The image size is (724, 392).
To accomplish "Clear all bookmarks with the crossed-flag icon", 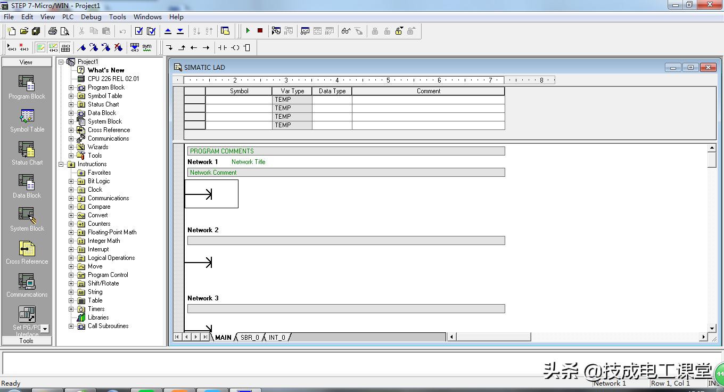I will click(x=118, y=47).
